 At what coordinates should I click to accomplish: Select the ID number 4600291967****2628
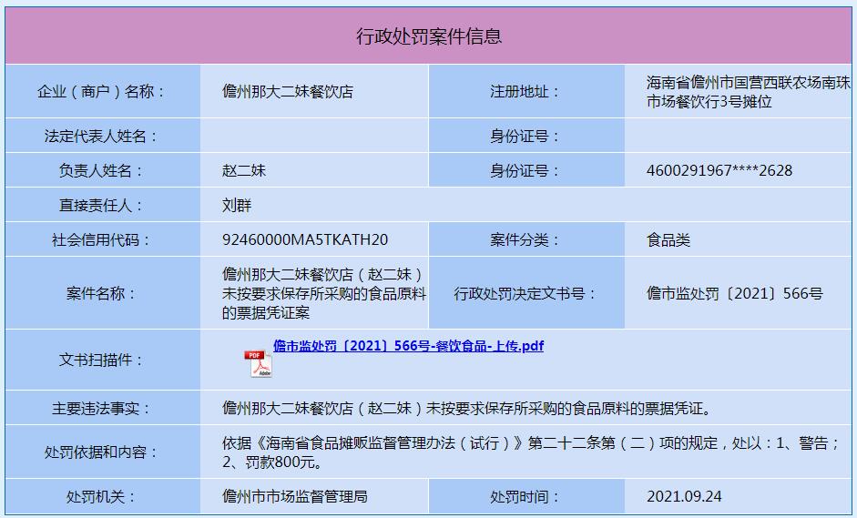[x=719, y=170]
